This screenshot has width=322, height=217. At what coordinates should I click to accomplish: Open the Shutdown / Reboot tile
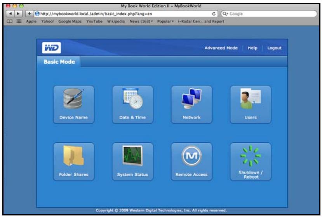pyautogui.click(x=251, y=162)
